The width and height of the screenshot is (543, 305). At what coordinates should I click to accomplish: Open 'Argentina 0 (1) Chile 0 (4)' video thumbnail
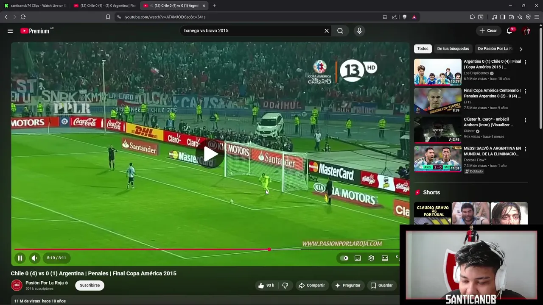(437, 72)
